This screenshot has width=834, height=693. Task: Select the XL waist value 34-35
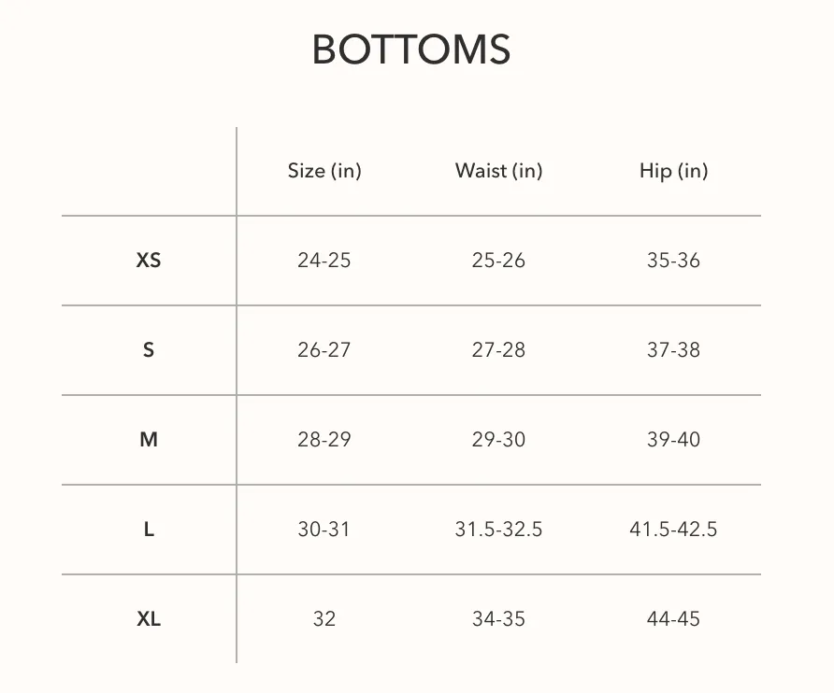(x=498, y=619)
